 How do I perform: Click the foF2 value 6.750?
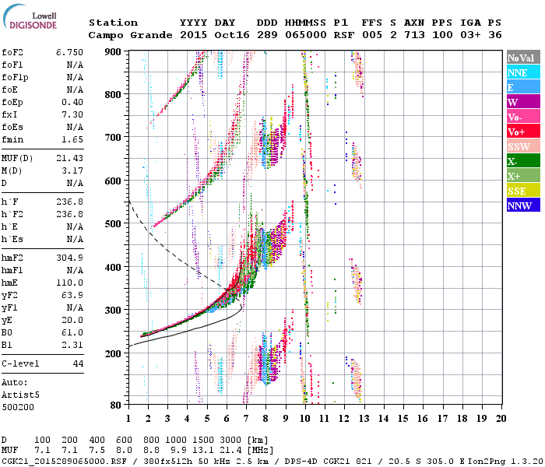click(x=70, y=52)
